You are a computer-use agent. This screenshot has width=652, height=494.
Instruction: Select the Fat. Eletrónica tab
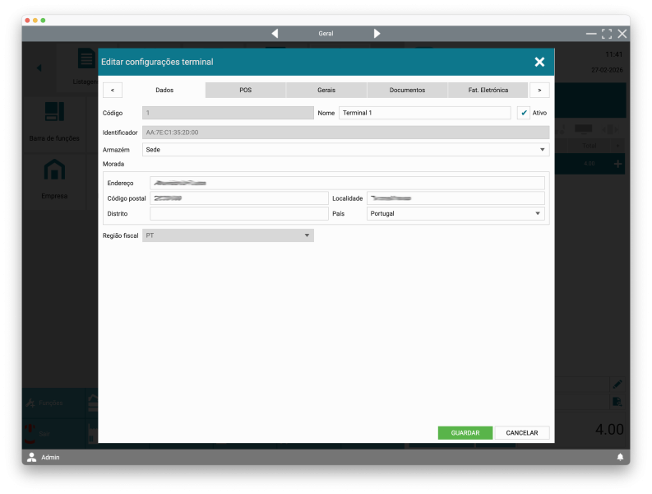pyautogui.click(x=488, y=90)
